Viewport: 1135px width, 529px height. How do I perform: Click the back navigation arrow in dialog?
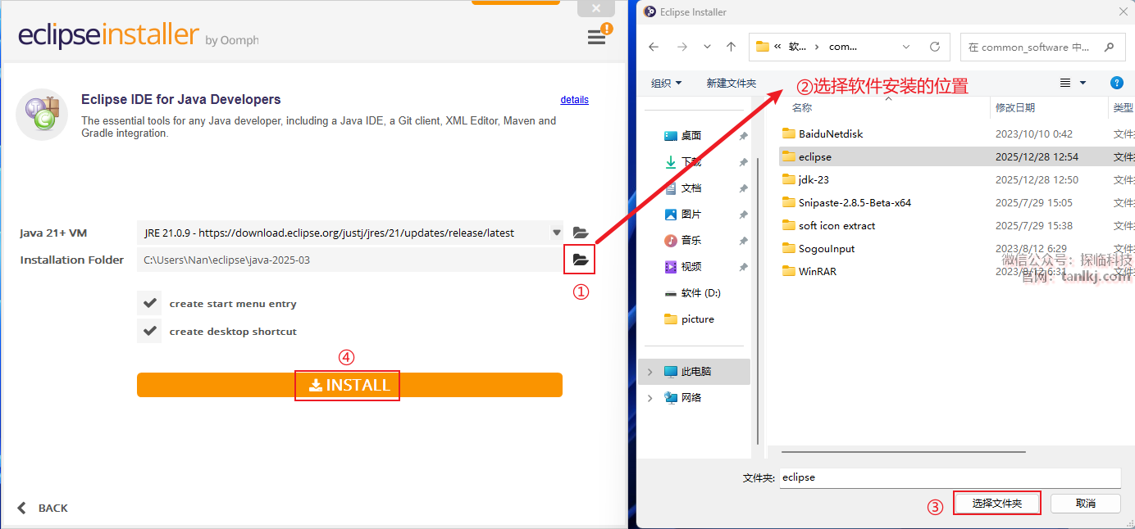(654, 47)
